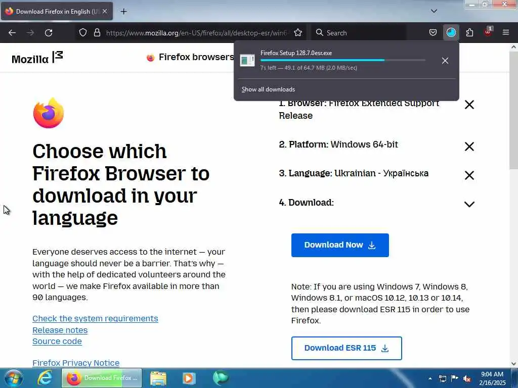Viewport: 518px width, 388px height.
Task: Focus the address bar URL
Action: click(x=197, y=33)
